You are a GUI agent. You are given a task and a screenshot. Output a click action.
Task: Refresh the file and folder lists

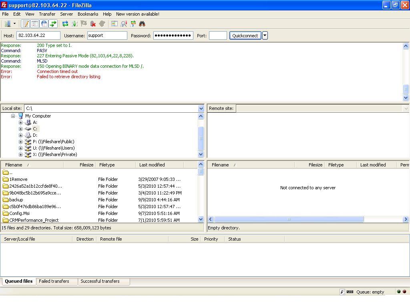click(x=65, y=24)
